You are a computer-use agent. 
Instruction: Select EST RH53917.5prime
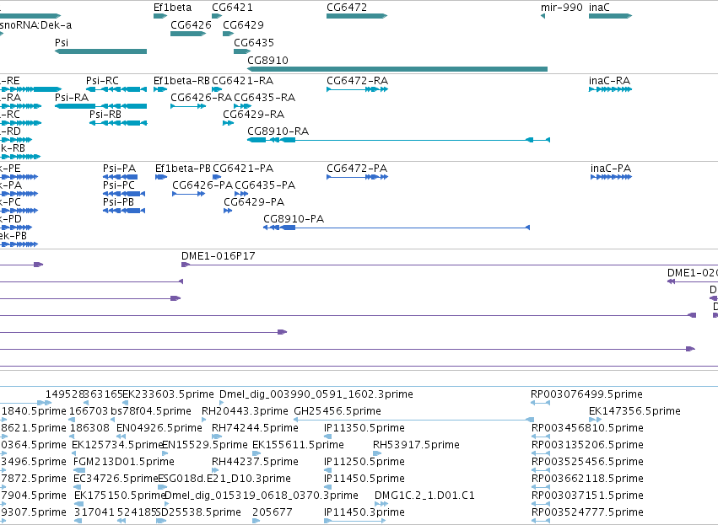pos(416,445)
